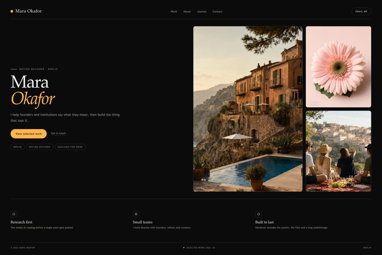Viewport: 382px width, 255px height.
Task: Open the Journal section
Action: coord(202,11)
